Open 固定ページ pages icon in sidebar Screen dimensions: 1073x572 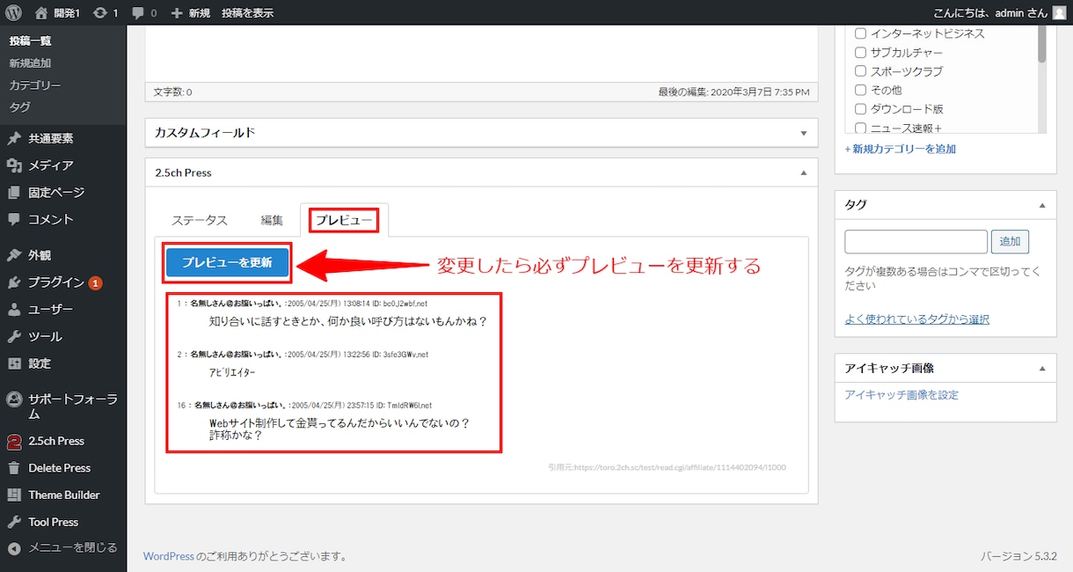tap(14, 192)
